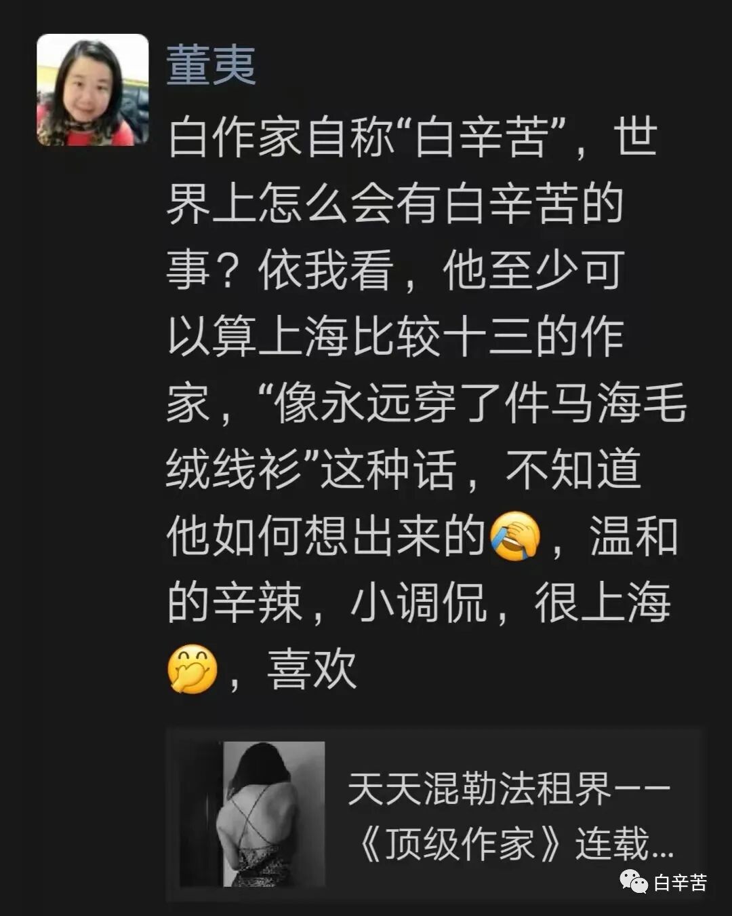This screenshot has width=732, height=916.
Task: Click the hand-over-mouth smiling emoji
Action: (192, 669)
